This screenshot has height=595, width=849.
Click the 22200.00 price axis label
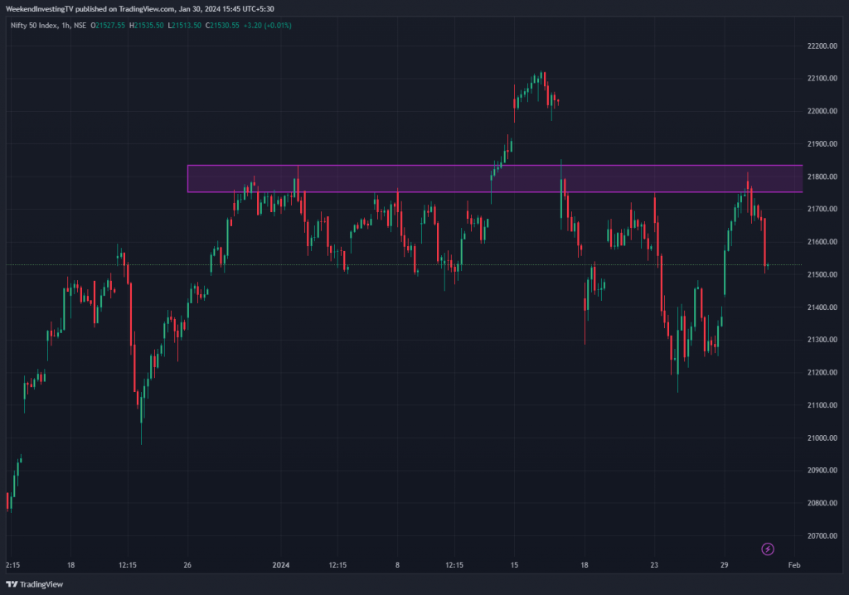[822, 46]
